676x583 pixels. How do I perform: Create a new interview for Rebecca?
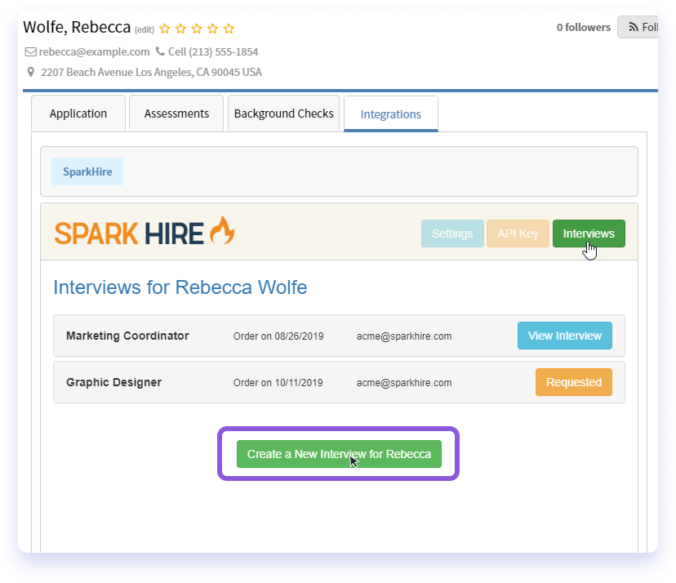(x=339, y=454)
